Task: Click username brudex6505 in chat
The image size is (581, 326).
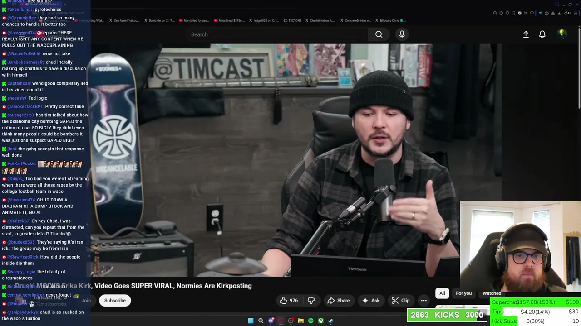Action: pos(21,242)
